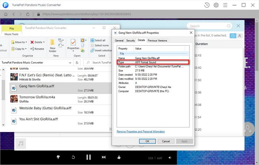The image size is (259, 165).
Task: Click the play media icon in Open group
Action: 83,40
